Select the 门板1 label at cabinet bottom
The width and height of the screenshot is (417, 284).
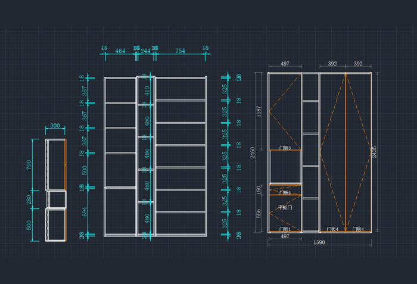[285, 229]
